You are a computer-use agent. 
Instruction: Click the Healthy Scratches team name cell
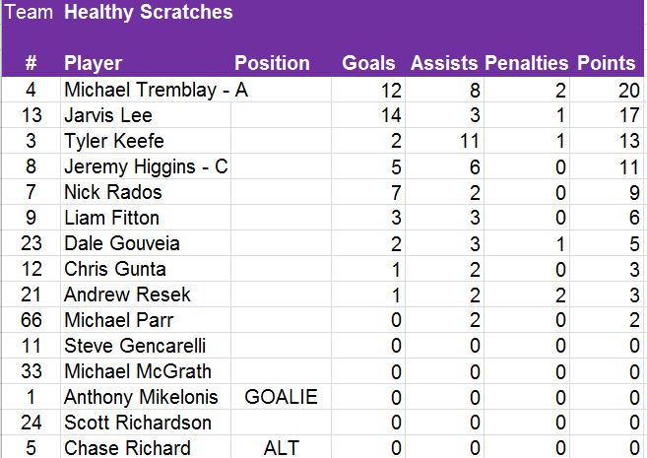[149, 13]
